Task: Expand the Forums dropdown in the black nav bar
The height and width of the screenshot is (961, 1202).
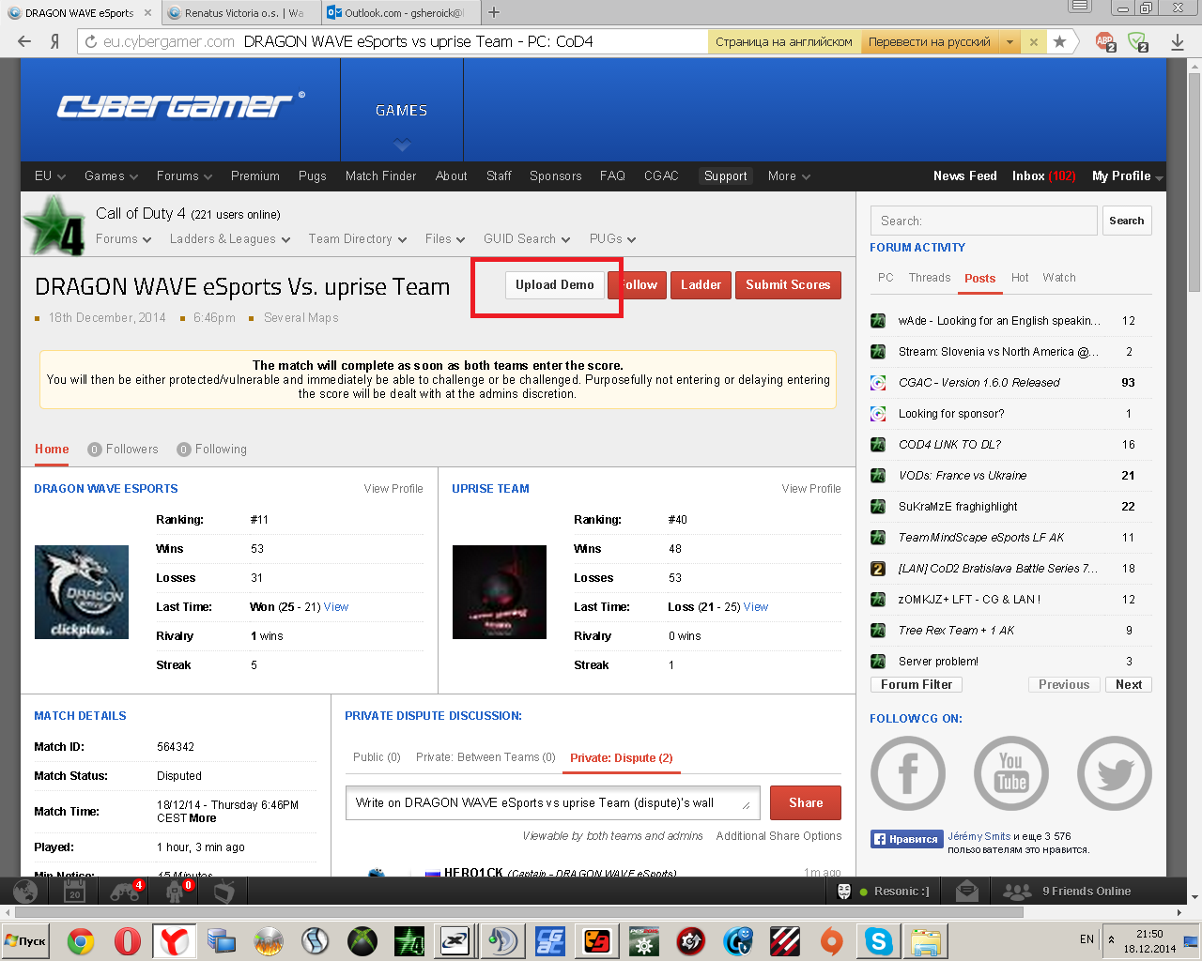Action: (184, 175)
